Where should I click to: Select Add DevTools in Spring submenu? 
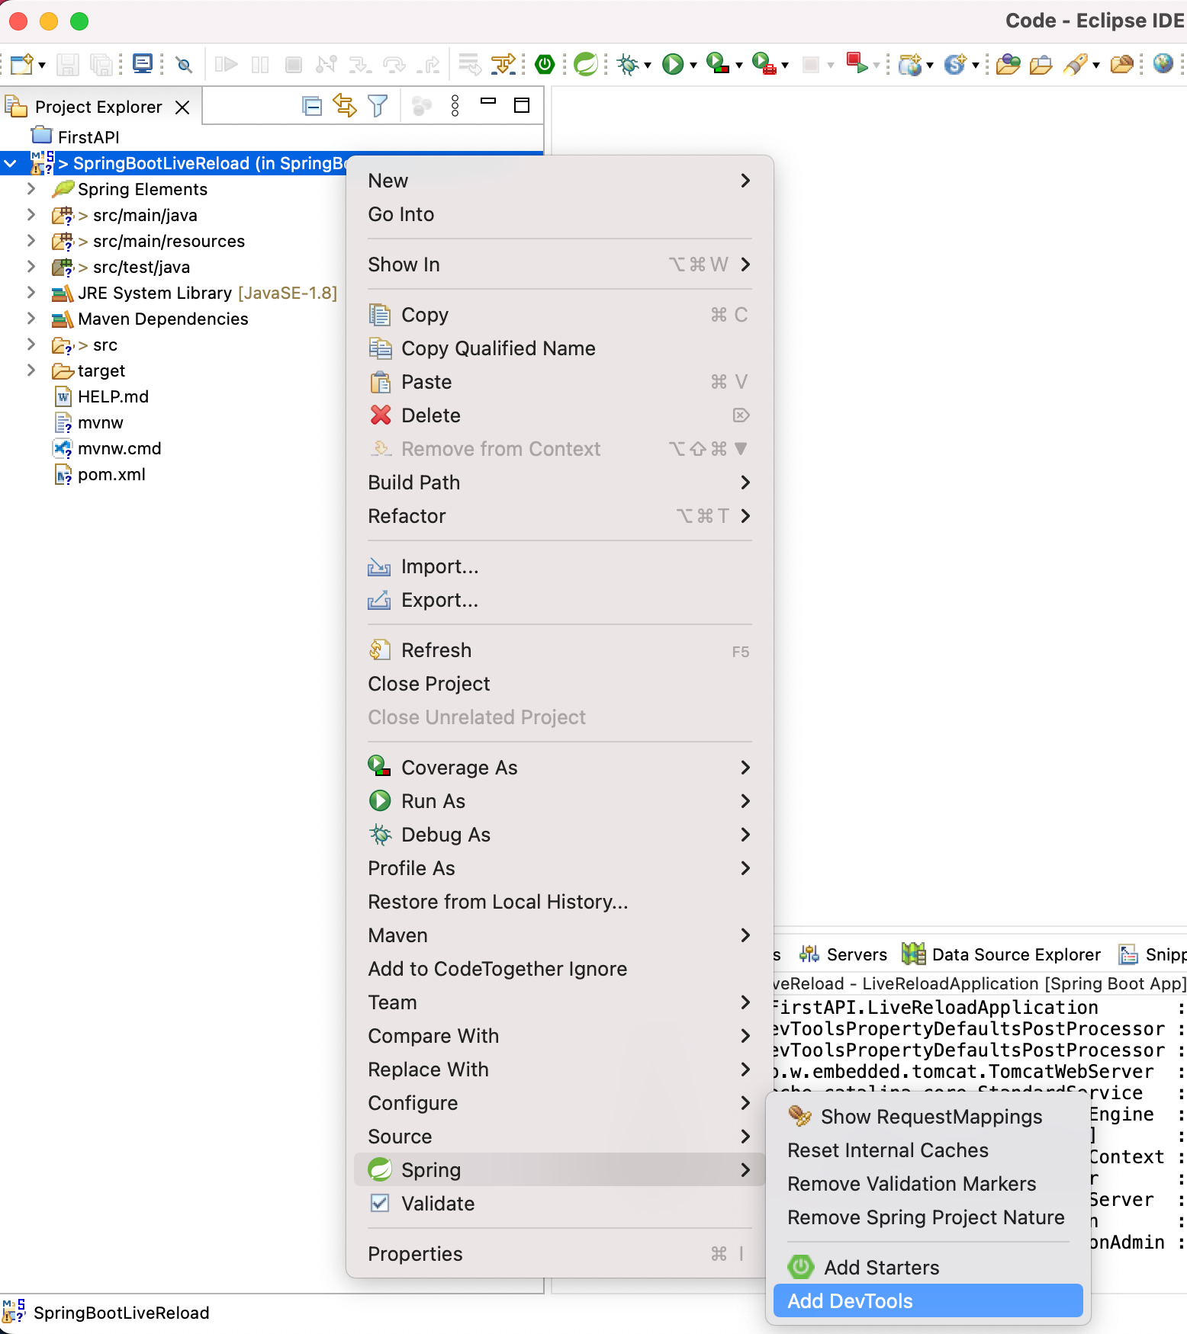click(x=928, y=1301)
